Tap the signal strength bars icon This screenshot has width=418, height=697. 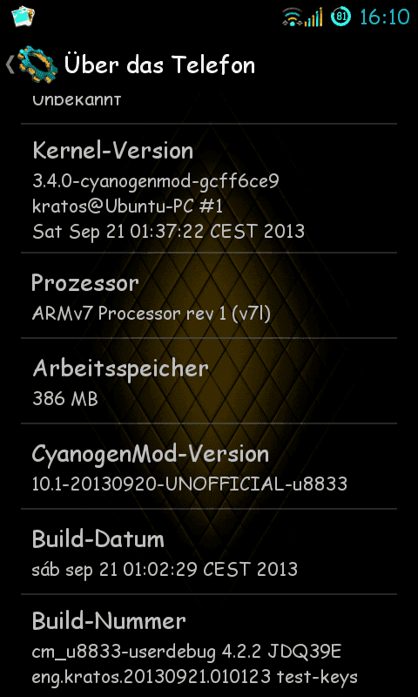click(x=313, y=17)
